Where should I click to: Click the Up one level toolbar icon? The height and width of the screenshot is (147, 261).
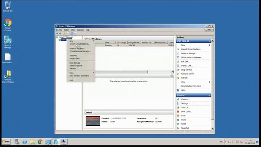64,33
